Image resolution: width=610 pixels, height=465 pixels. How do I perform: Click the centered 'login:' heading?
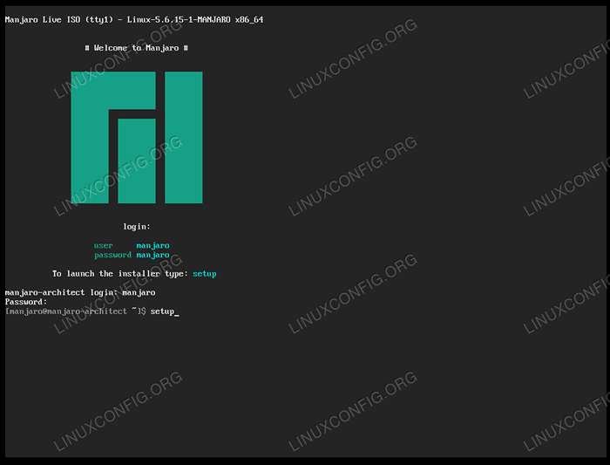[x=137, y=227]
